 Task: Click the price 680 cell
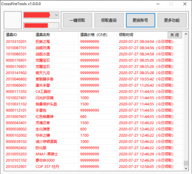click(x=83, y=116)
